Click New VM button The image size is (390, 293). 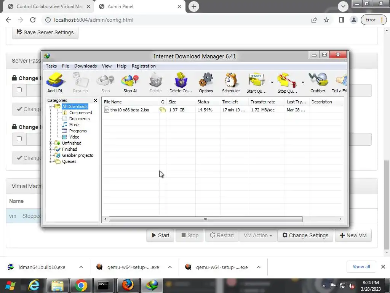pos(353,235)
